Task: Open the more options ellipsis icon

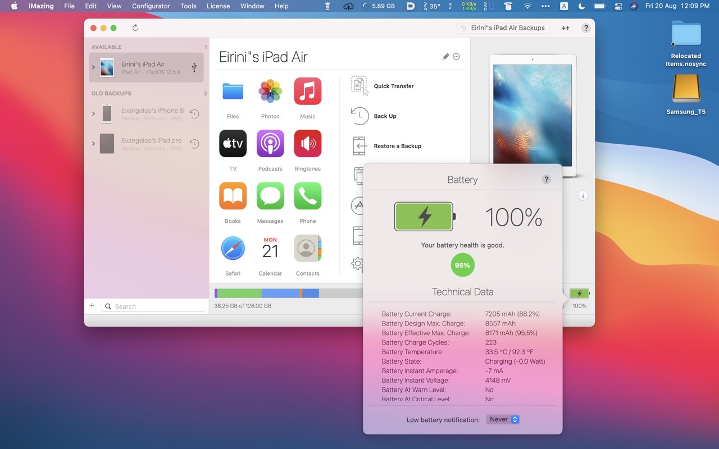Action: coord(456,57)
